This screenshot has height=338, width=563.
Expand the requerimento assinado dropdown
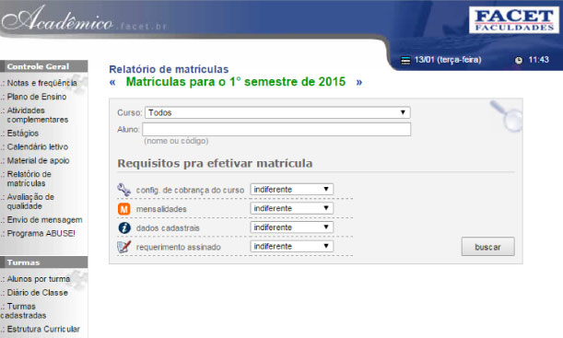[x=291, y=247]
